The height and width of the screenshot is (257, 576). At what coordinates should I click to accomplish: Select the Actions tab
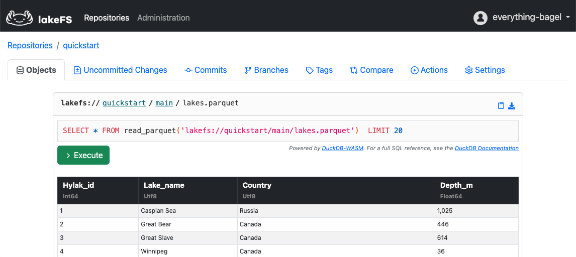pos(429,70)
